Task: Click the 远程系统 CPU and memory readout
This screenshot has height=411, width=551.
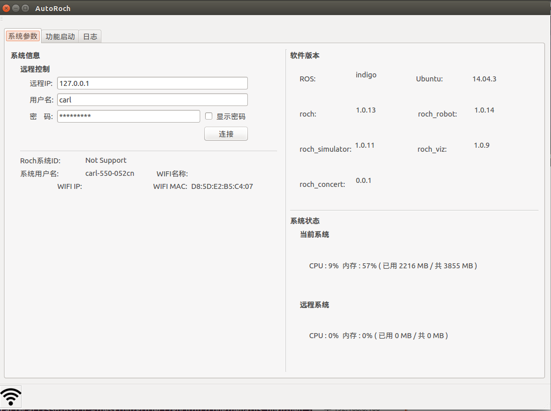Action: pyautogui.click(x=378, y=336)
